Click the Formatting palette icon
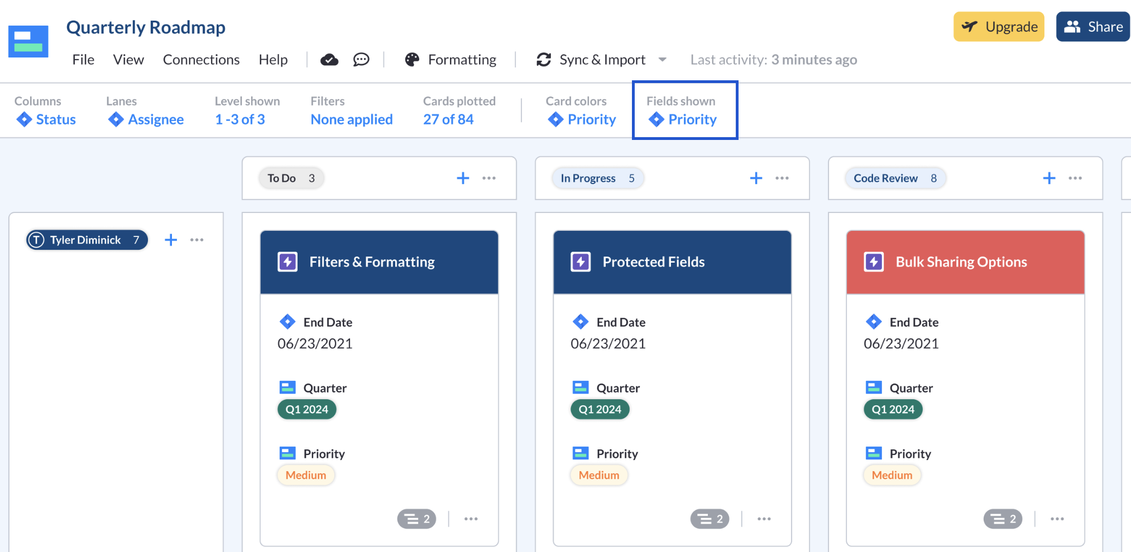1131x552 pixels. [412, 60]
